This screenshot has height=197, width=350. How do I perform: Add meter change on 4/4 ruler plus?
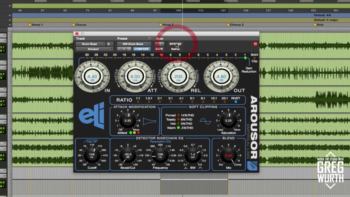coord(10,15)
